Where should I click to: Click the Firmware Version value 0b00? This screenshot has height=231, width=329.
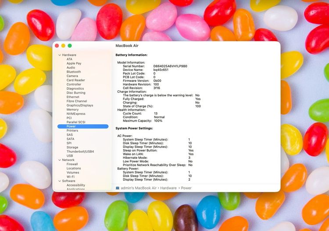(157, 81)
